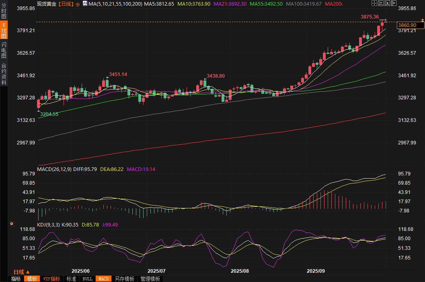Toggle the BULL template button
Image resolution: width=425 pixels, height=282 pixels.
pyautogui.click(x=87, y=279)
